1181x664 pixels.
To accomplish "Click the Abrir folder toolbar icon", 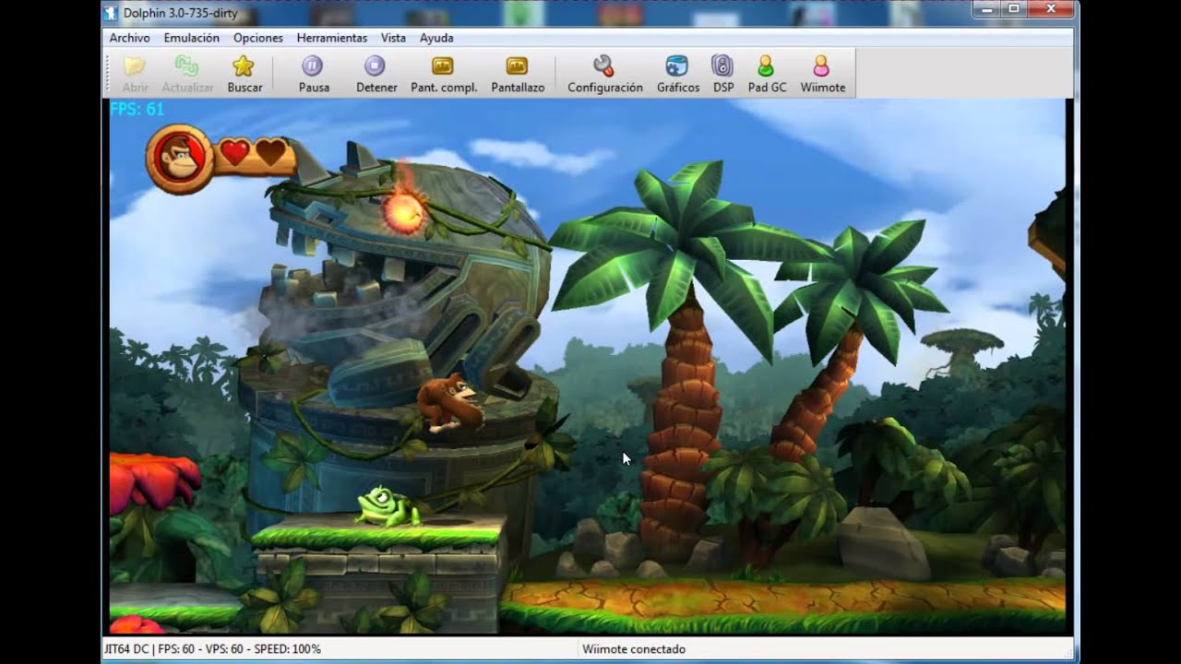I will [x=136, y=66].
